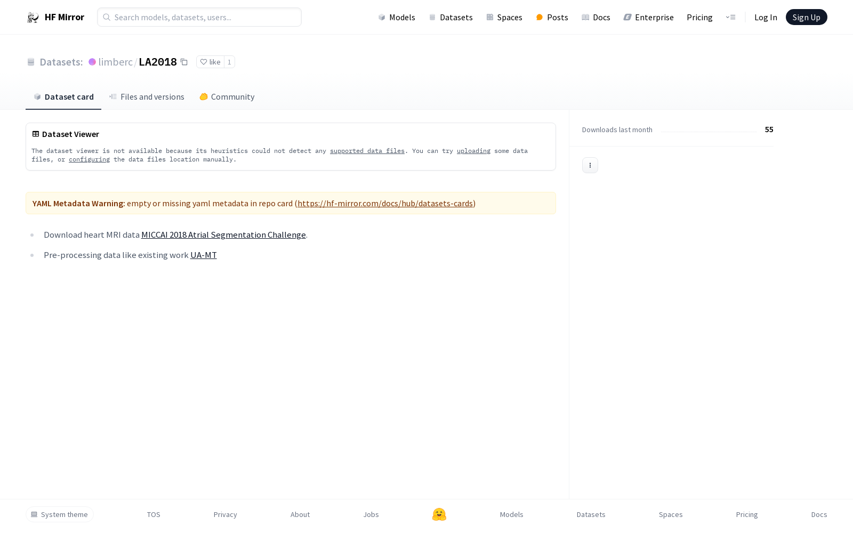Open the configuring link
The height and width of the screenshot is (533, 853).
click(x=89, y=159)
